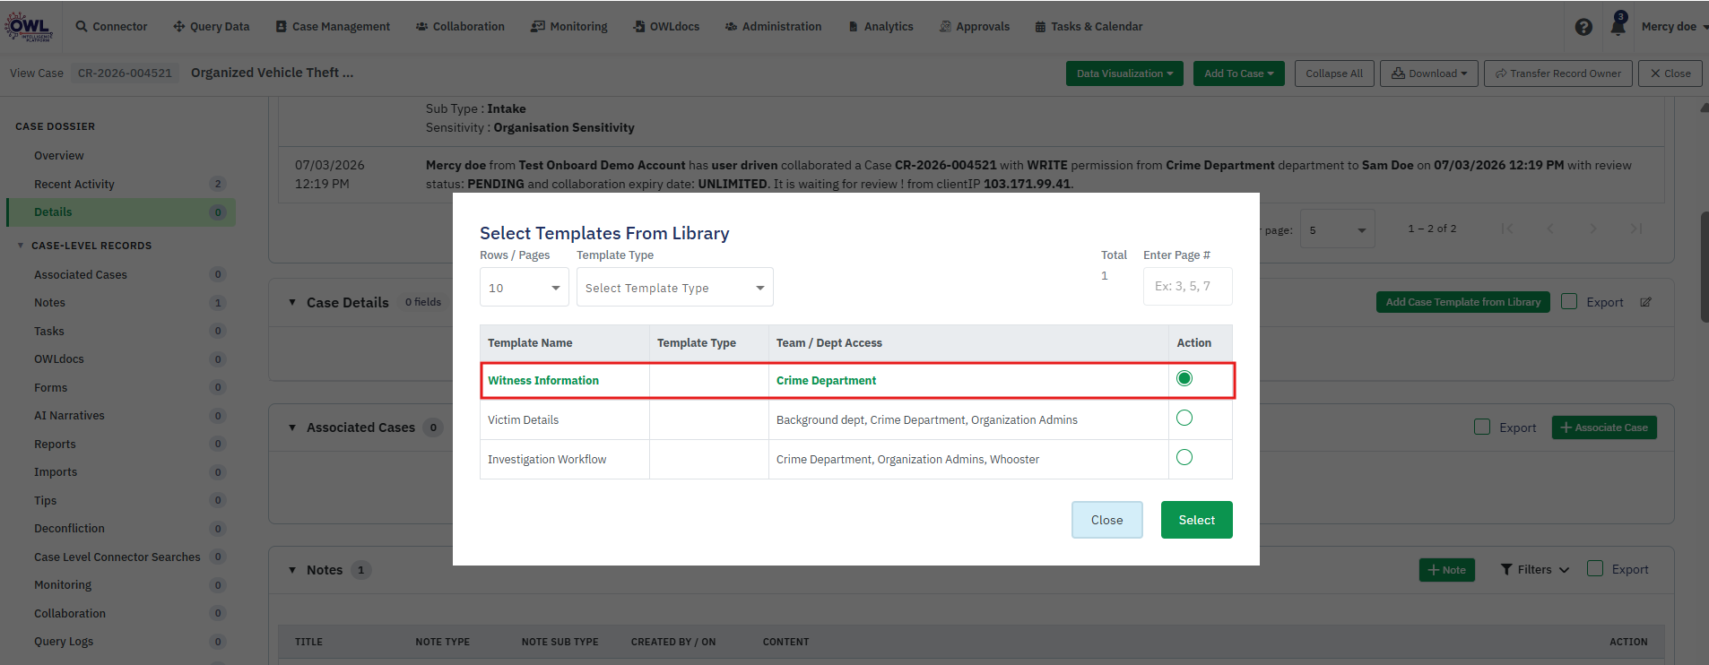Image resolution: width=1709 pixels, height=665 pixels.
Task: Go to the next page pagination arrow
Action: pos(1593,229)
